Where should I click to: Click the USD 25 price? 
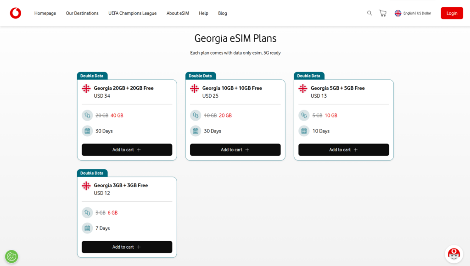pyautogui.click(x=210, y=96)
